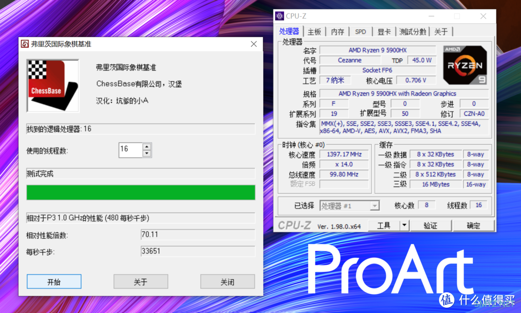Click the Fritz Chess Benchmark title bar icon
This screenshot has width=521, height=313.
(25, 44)
